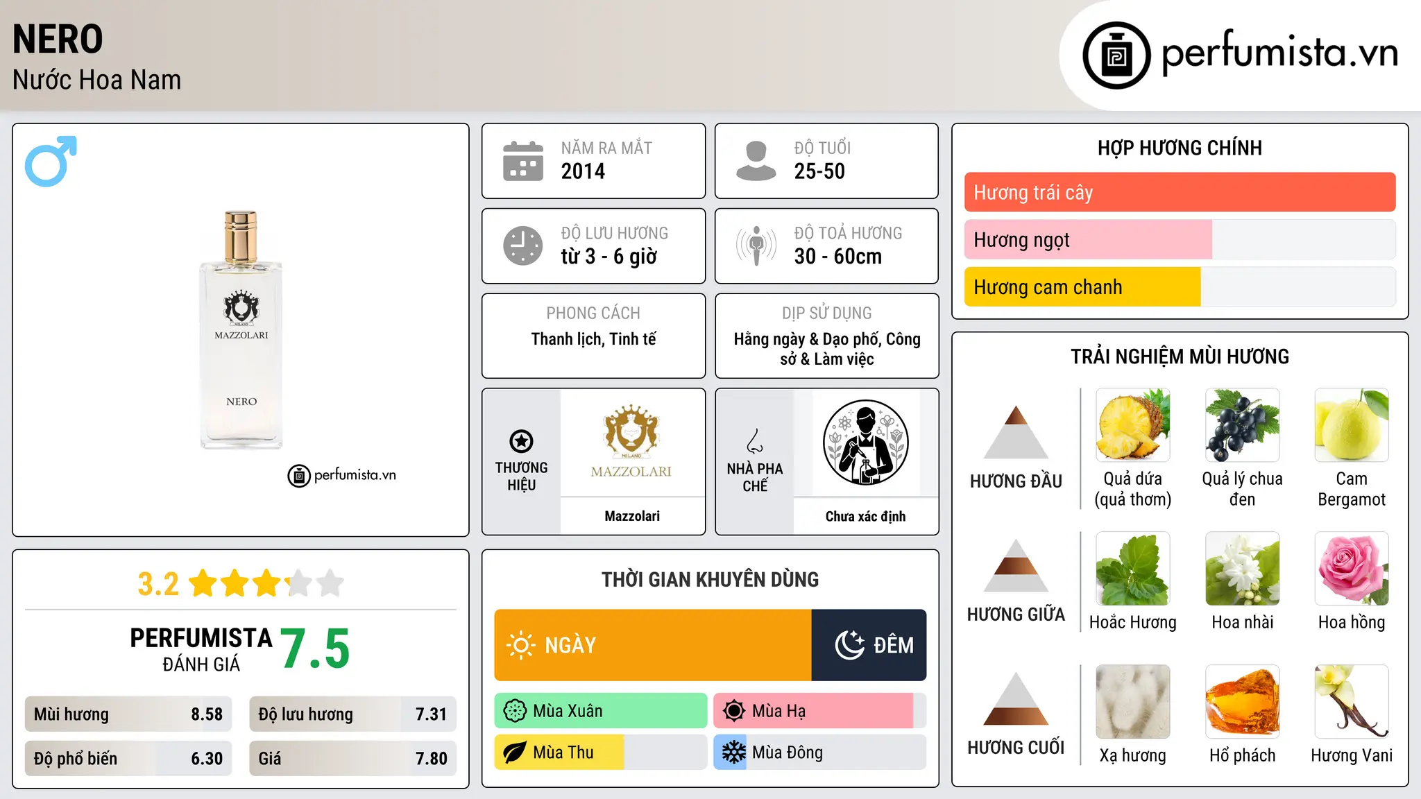
Task: Click the Nước Hoa Nam subtitle
Action: tap(96, 80)
